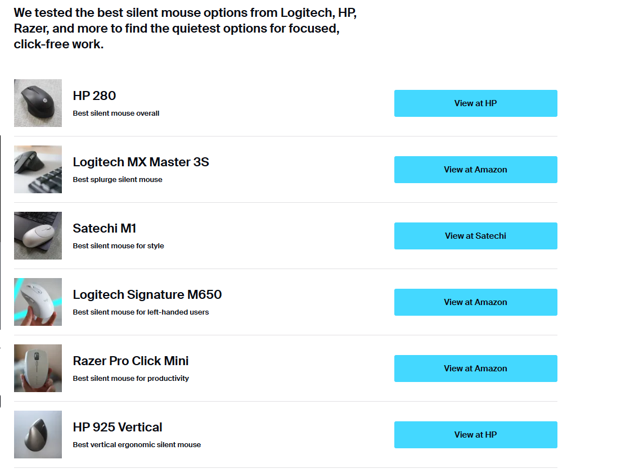Viewport: 621px width, 473px height.
Task: Select the Satechi M1 product title
Action: click(105, 229)
